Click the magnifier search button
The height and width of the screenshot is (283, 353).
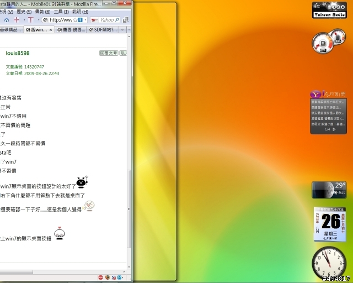(117, 20)
